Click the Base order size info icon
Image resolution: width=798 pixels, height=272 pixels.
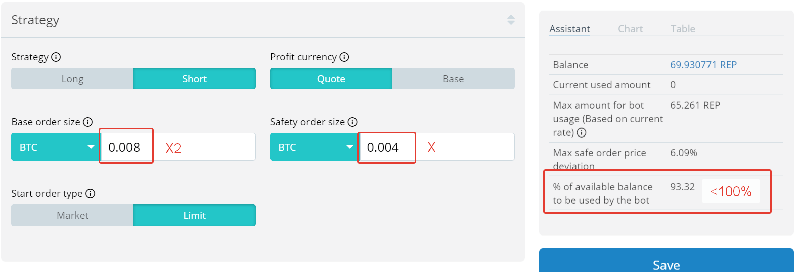(88, 122)
